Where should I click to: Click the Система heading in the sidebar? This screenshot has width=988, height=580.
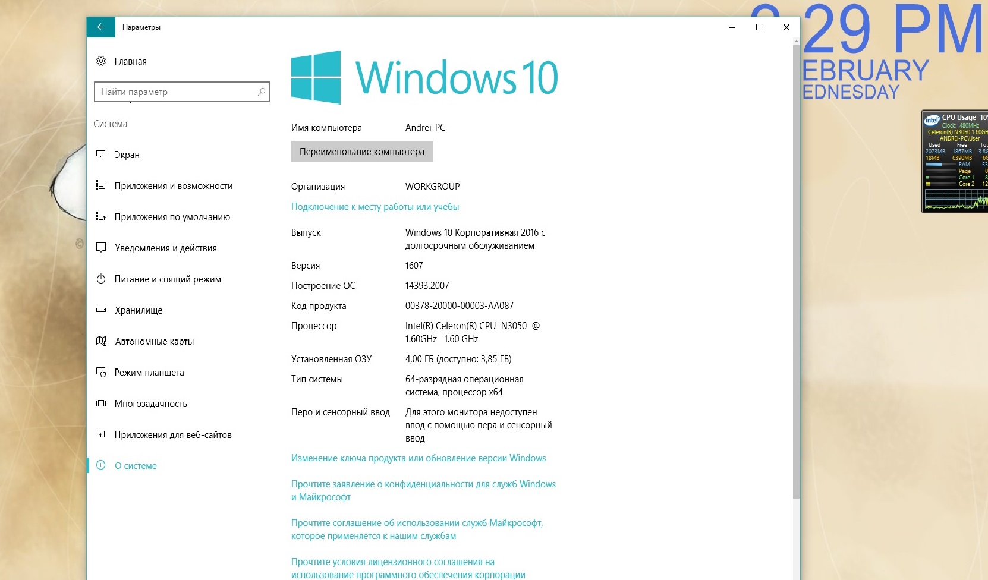(x=111, y=124)
